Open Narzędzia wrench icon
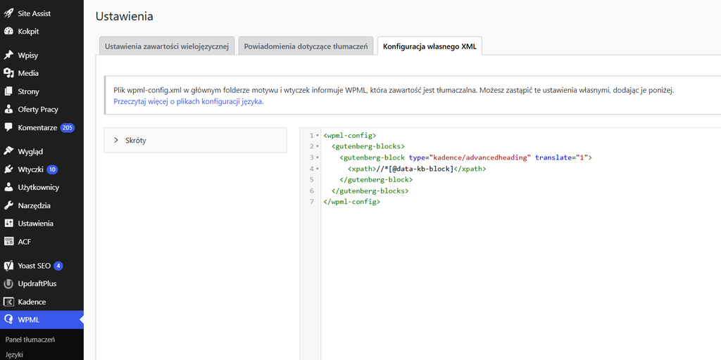The image size is (721, 360). click(8, 205)
